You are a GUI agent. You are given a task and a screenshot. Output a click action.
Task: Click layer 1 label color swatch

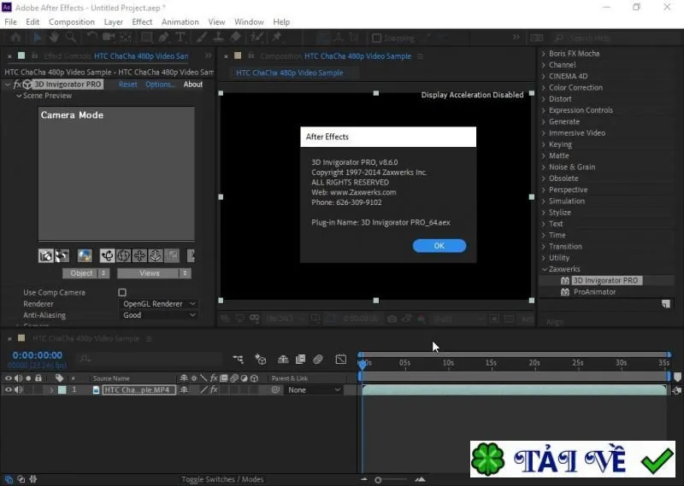pos(62,390)
